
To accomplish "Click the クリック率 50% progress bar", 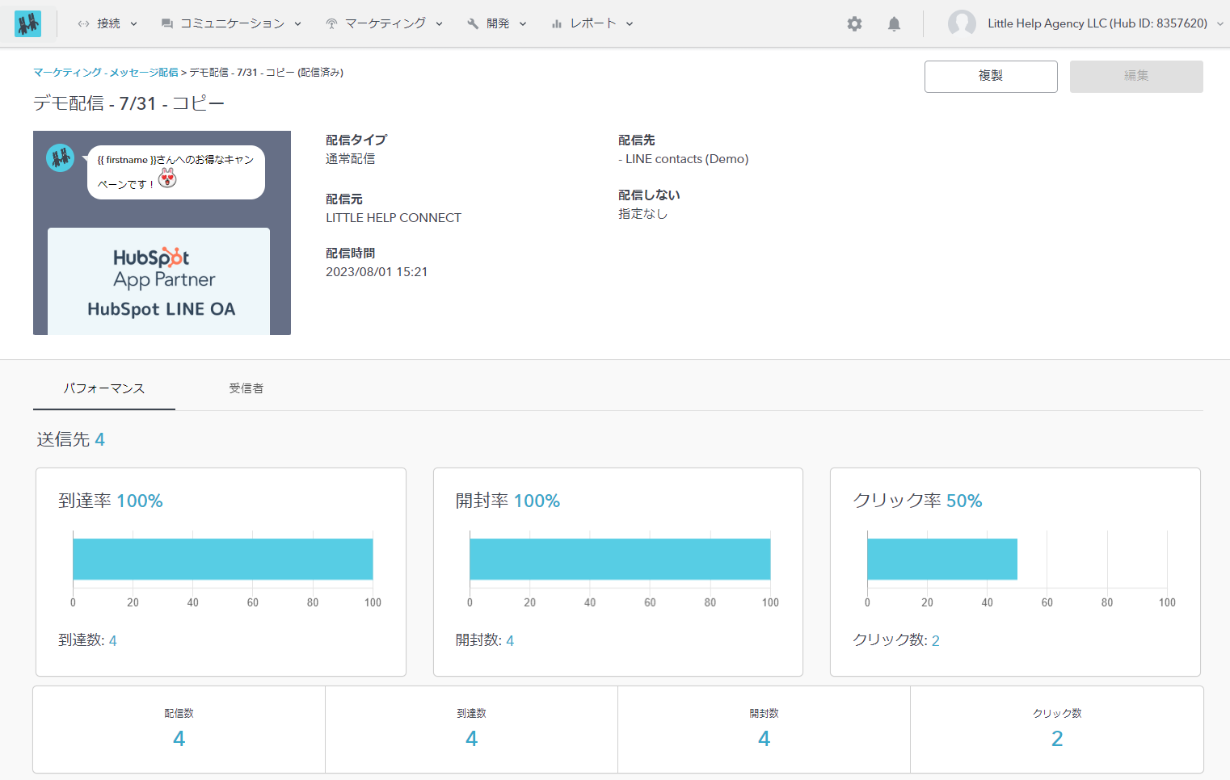I will point(941,559).
